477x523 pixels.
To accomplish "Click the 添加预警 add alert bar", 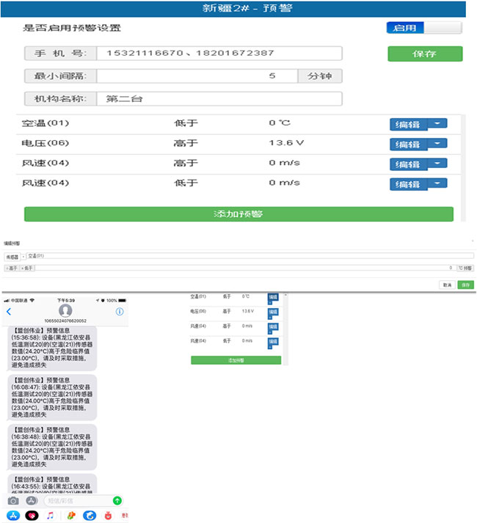I will 238,214.
